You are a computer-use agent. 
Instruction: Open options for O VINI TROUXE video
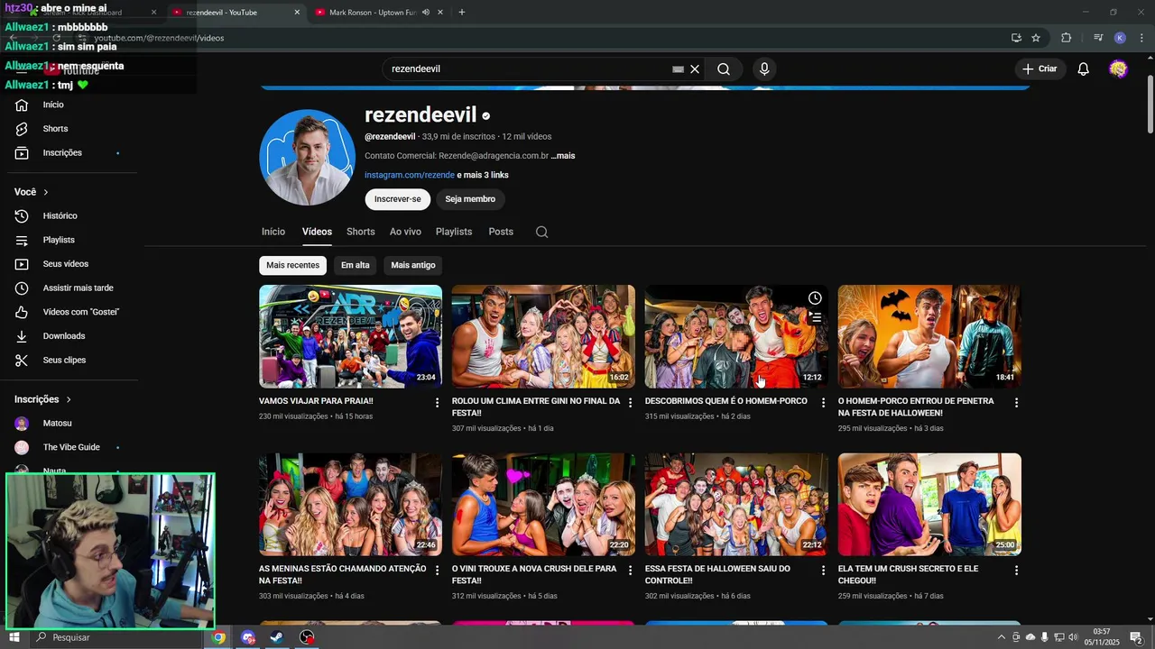tap(631, 571)
